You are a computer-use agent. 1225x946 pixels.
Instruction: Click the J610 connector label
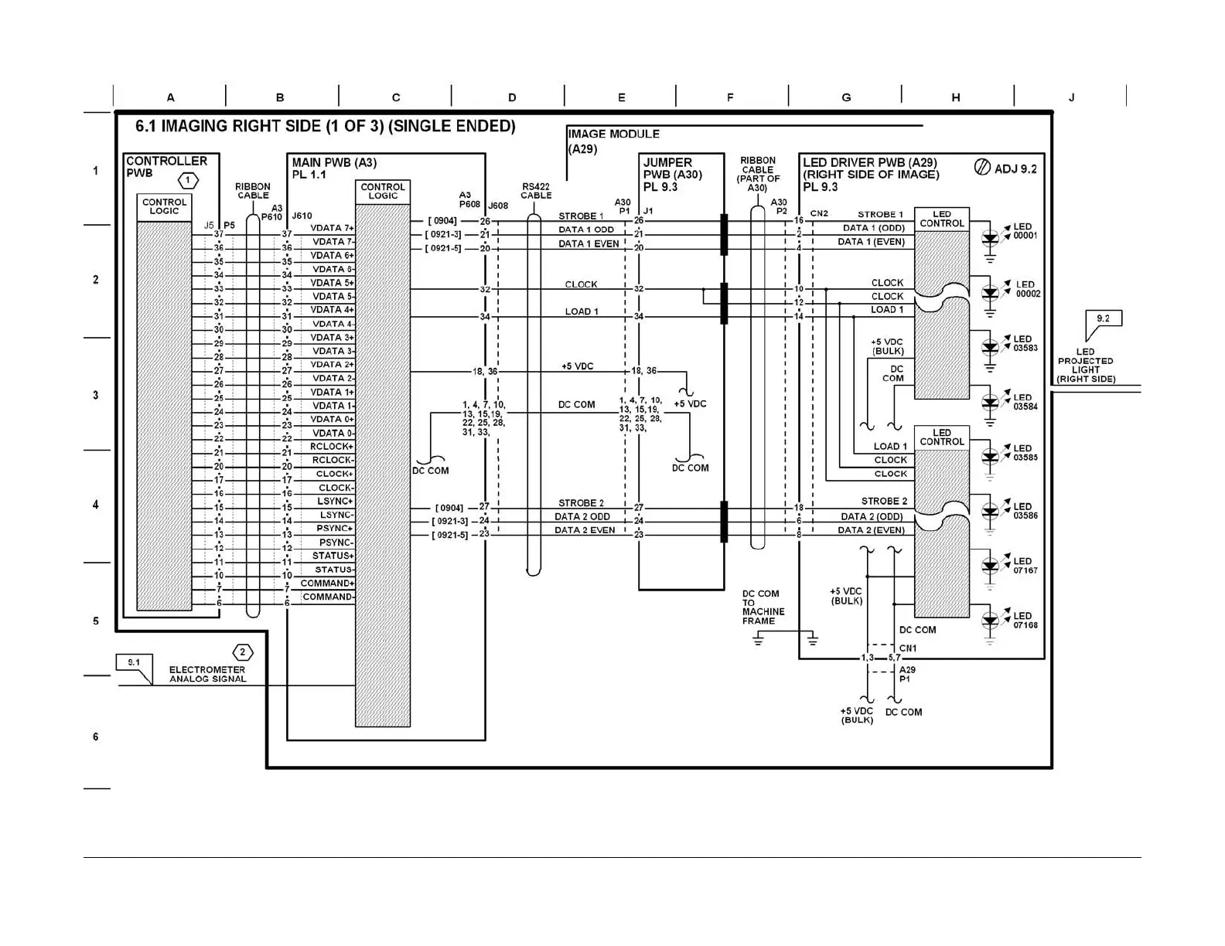[x=302, y=216]
